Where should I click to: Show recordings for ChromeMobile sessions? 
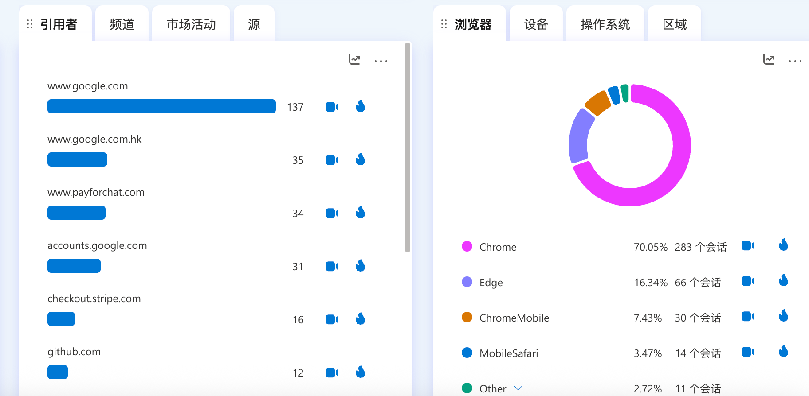coord(748,316)
